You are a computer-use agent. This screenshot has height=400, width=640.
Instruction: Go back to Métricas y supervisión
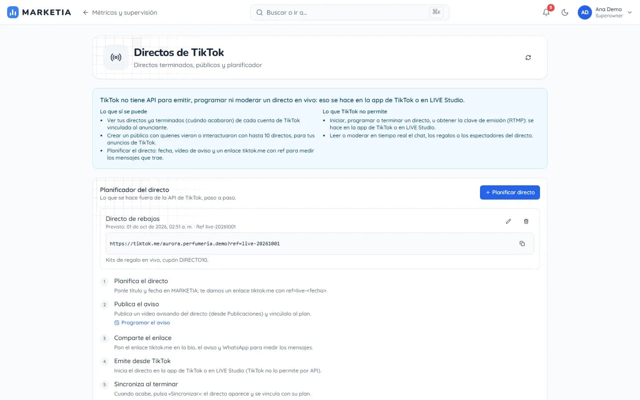coord(120,12)
